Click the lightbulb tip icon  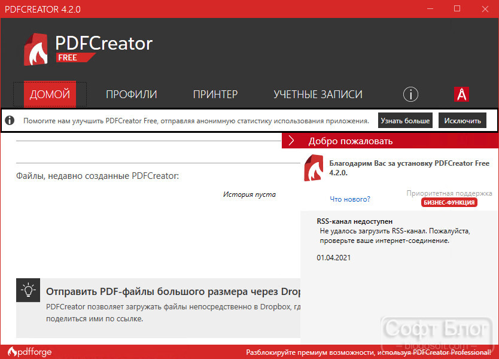28,290
